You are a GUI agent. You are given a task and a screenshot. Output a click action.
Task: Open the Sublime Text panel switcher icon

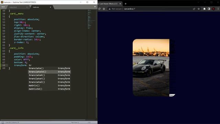coord(3,123)
